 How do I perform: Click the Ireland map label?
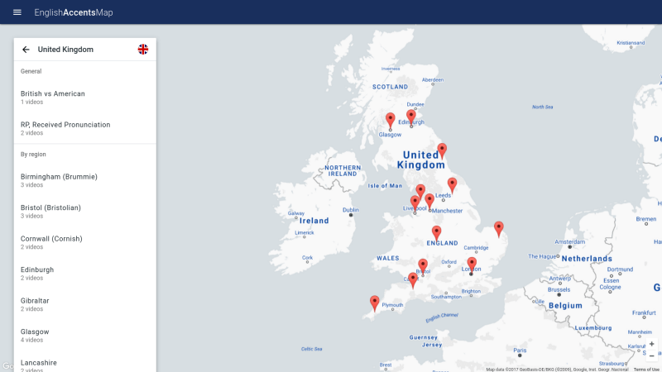click(x=314, y=221)
